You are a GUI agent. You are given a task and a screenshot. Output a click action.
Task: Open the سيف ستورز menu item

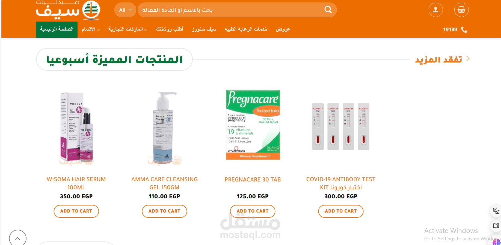pos(204,29)
